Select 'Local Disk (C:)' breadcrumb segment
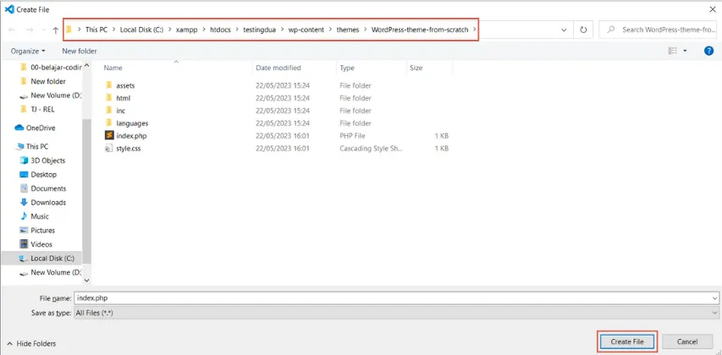 tap(141, 30)
